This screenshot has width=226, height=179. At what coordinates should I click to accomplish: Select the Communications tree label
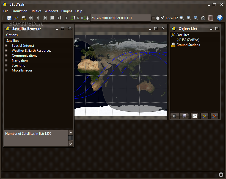pos(24,56)
